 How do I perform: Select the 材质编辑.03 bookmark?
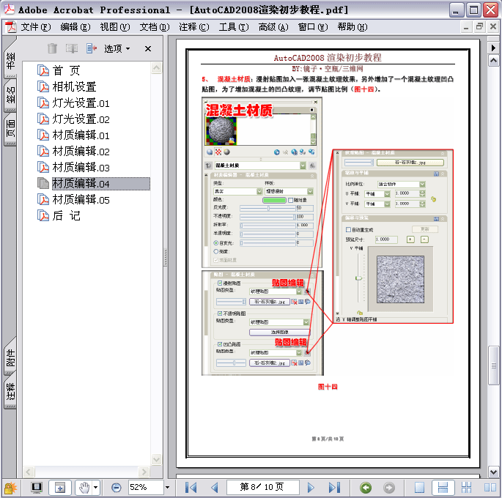(x=81, y=167)
